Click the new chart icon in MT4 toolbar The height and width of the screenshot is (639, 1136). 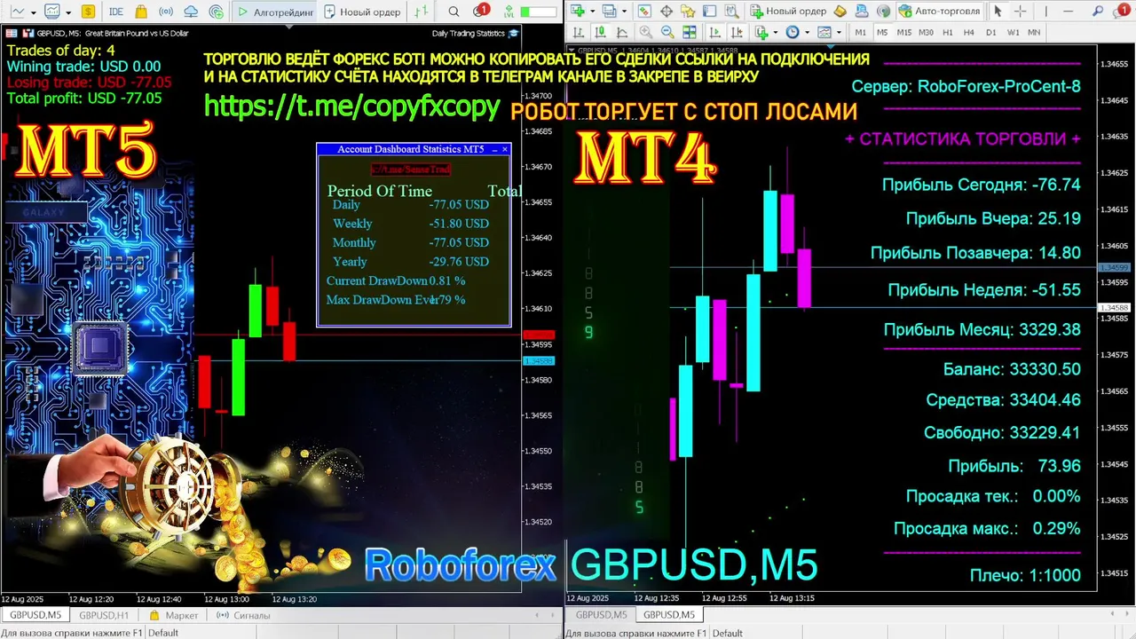click(x=578, y=11)
